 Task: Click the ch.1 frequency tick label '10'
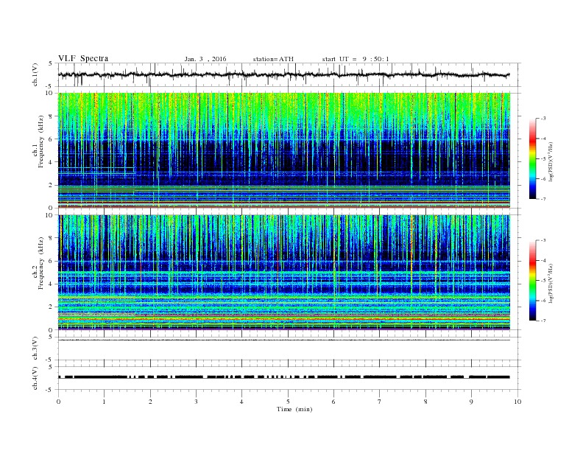click(x=51, y=93)
